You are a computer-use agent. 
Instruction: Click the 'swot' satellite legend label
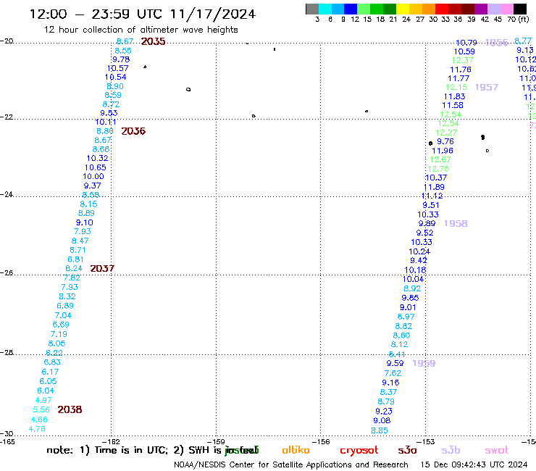(x=497, y=451)
